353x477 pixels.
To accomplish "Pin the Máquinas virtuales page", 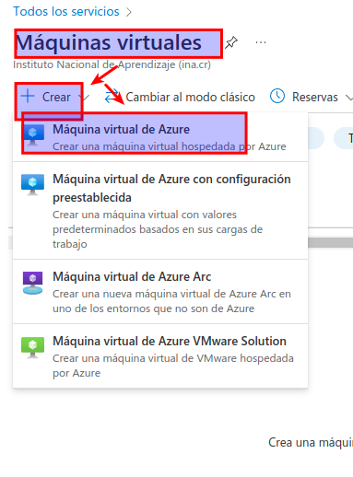I will click(231, 42).
